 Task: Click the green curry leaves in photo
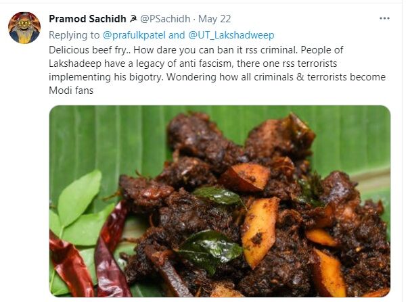78,203
